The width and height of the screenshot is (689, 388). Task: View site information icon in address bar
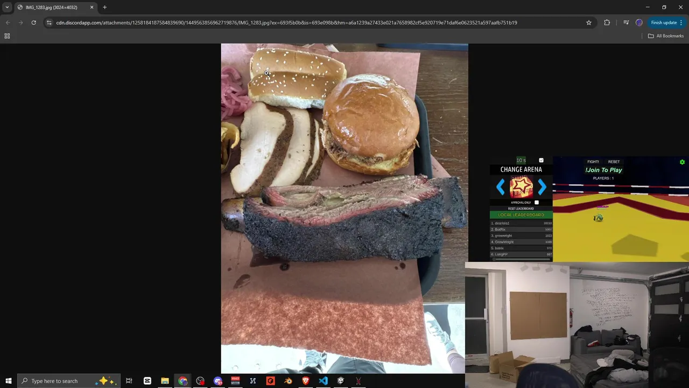pos(49,23)
